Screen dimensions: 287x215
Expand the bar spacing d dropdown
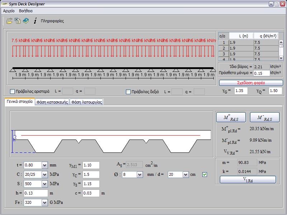click(185, 174)
